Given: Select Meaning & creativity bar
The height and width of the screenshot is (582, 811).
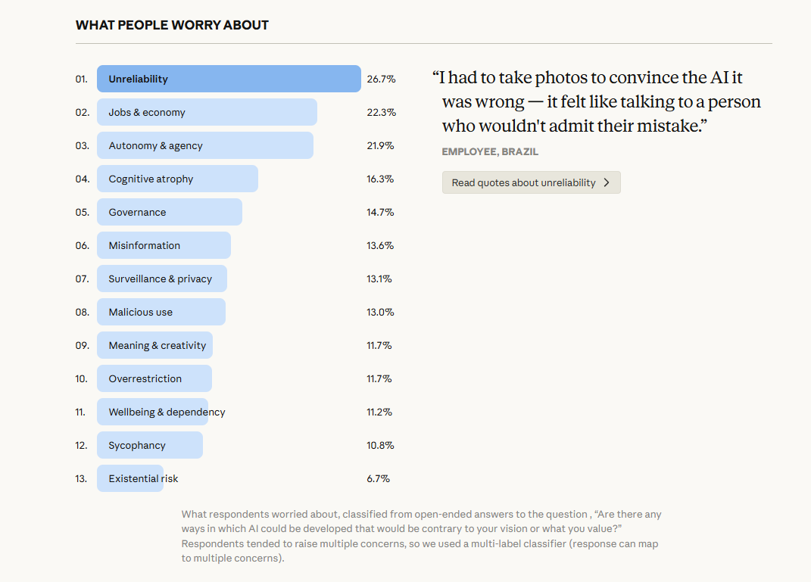Looking at the screenshot, I should coord(154,345).
